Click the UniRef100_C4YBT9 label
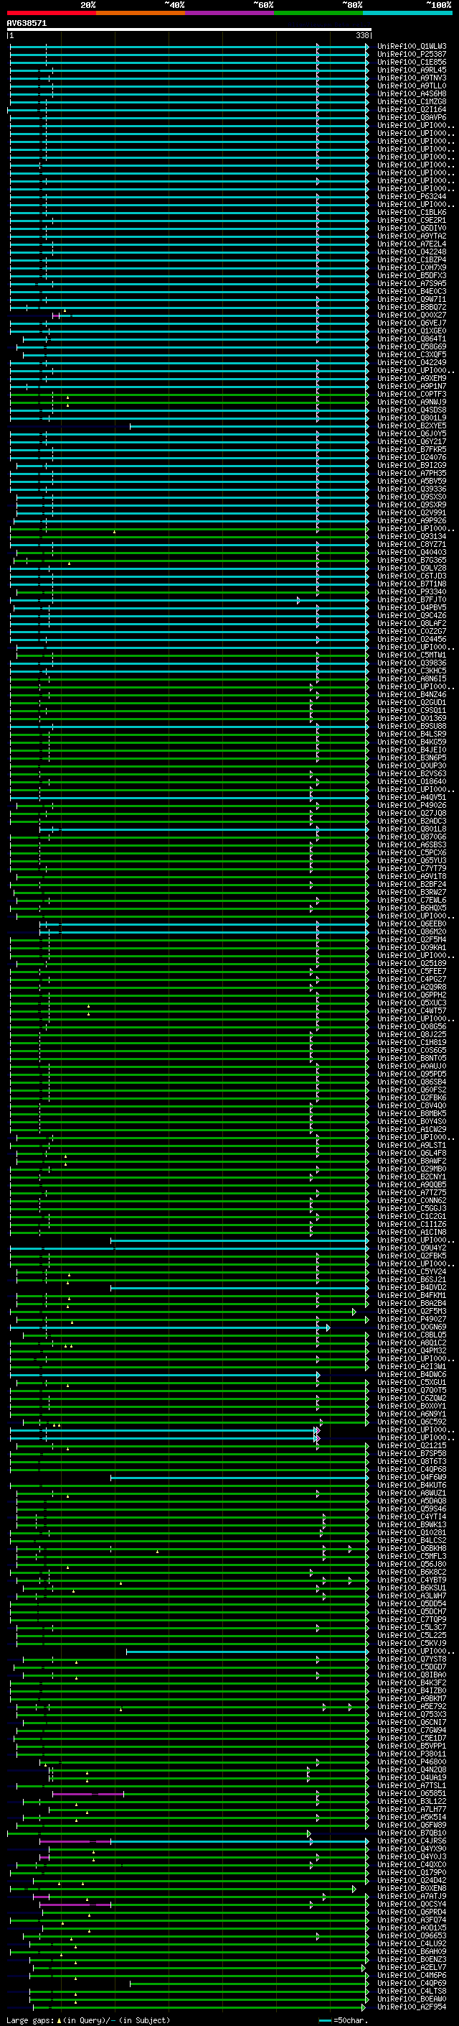This screenshot has height=2026, width=459. (x=412, y=1579)
